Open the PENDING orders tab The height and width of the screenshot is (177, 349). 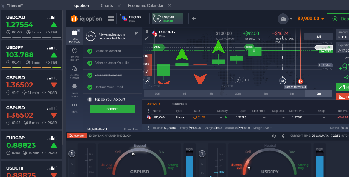coord(179,104)
